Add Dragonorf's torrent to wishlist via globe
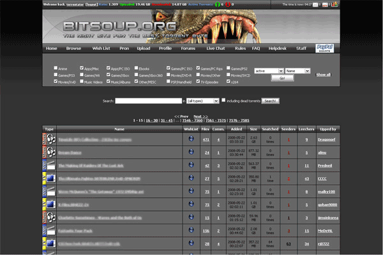The image size is (383, 255). (191, 139)
